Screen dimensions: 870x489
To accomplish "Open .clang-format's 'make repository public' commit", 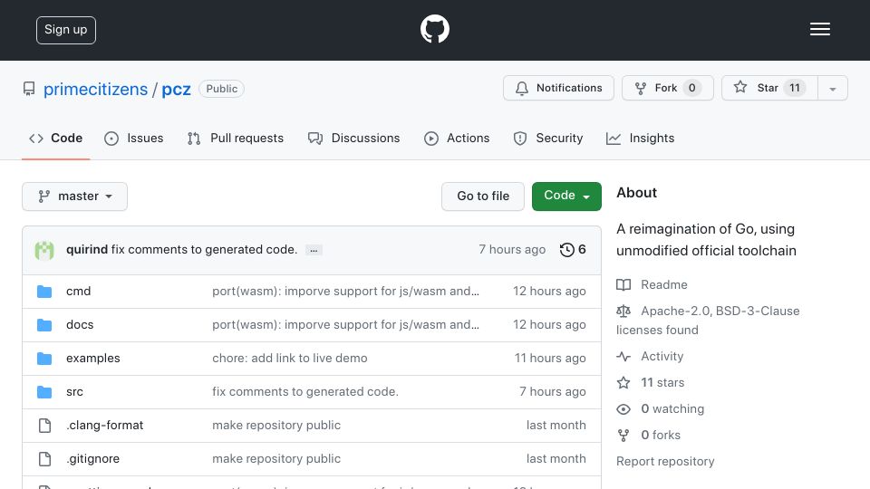I will pos(276,426).
